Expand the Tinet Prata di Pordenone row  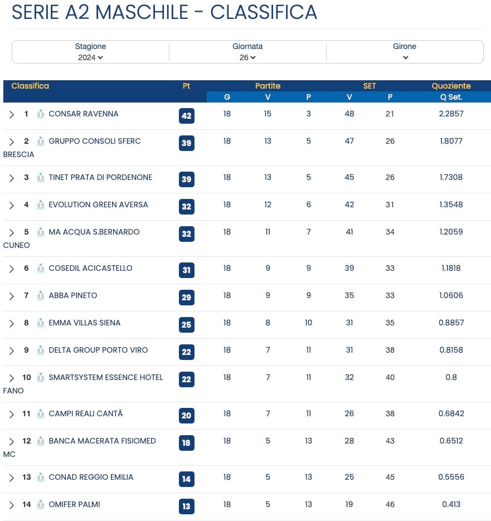tap(12, 178)
